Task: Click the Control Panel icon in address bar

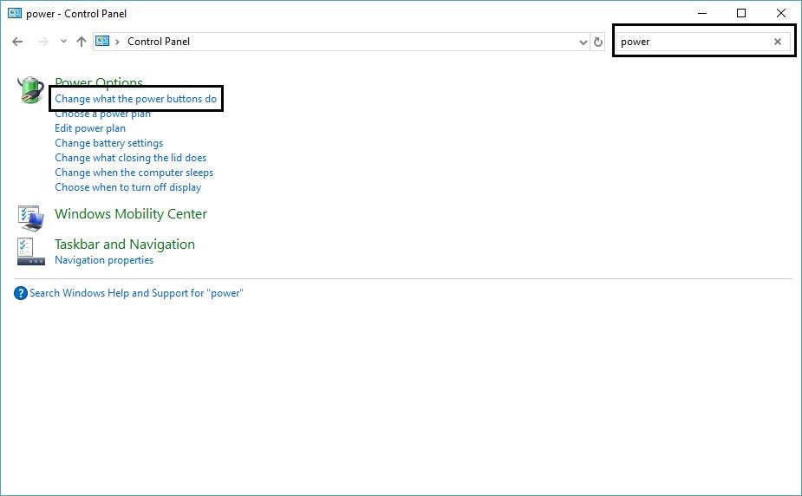Action: [102, 41]
